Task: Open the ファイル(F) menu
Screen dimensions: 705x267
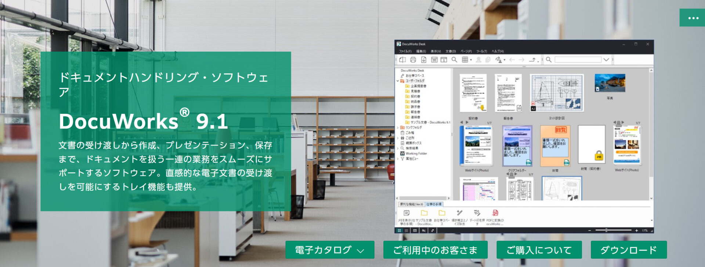Action: tap(405, 51)
